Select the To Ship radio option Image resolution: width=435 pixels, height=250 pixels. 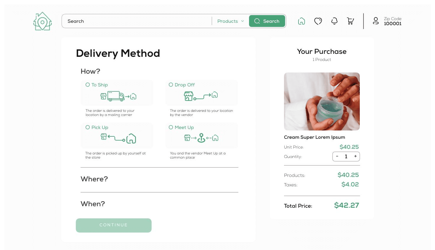(x=88, y=85)
